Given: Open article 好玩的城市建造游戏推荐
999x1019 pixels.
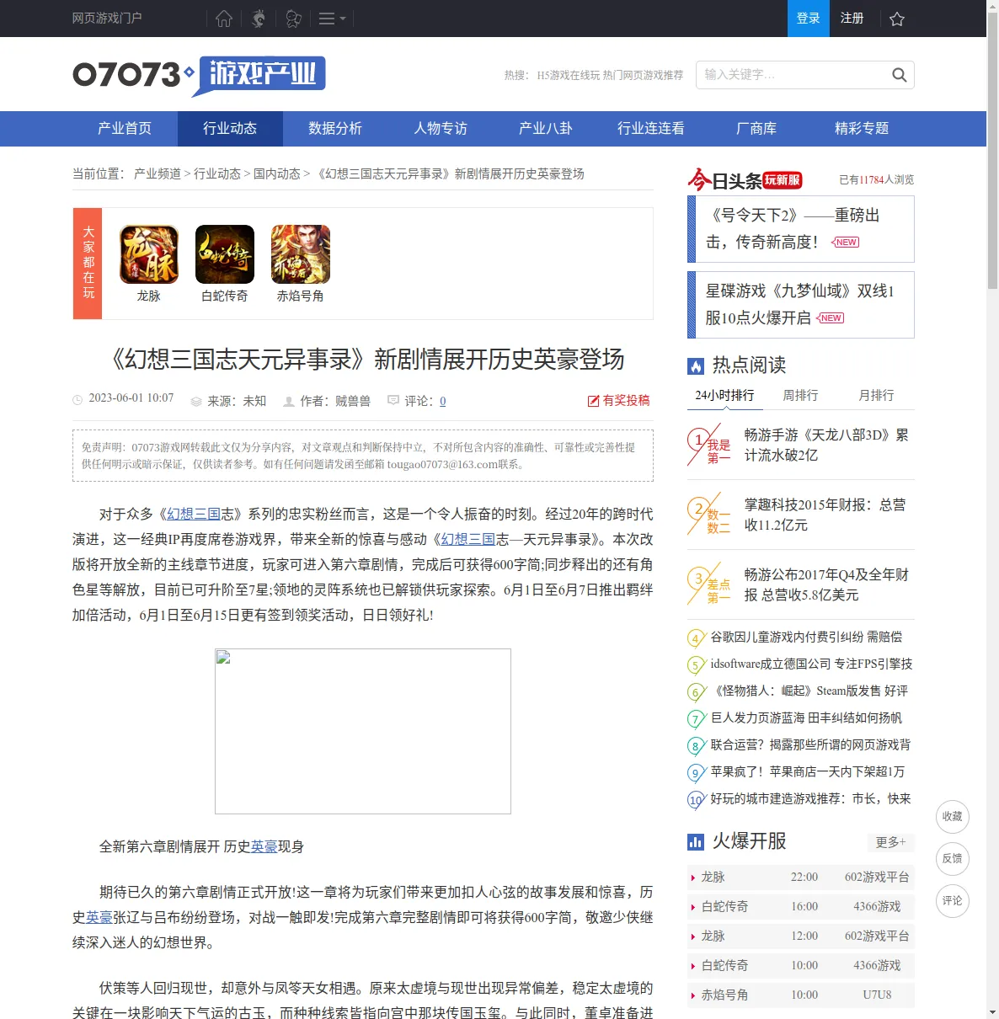Looking at the screenshot, I should point(810,799).
